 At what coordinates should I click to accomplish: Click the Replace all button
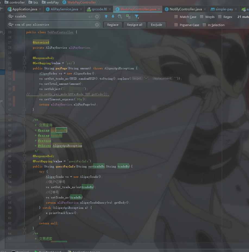pos(134,25)
